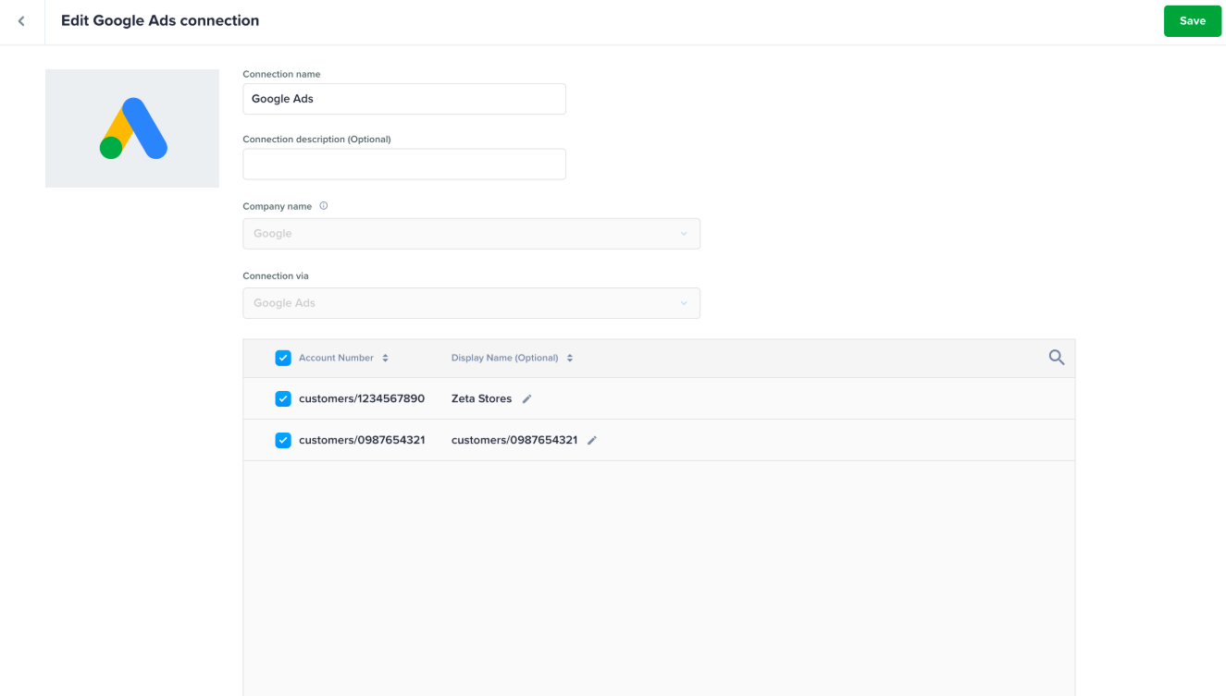This screenshot has height=696, width=1226.
Task: Click the Account Number column header
Action: click(336, 358)
